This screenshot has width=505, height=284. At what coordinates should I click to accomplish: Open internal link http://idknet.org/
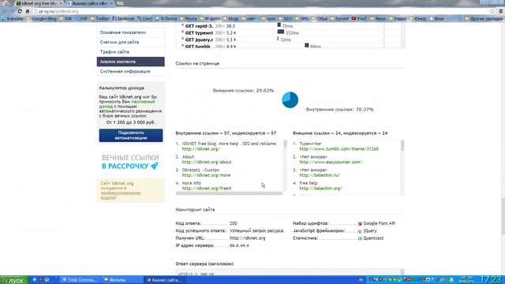point(201,149)
